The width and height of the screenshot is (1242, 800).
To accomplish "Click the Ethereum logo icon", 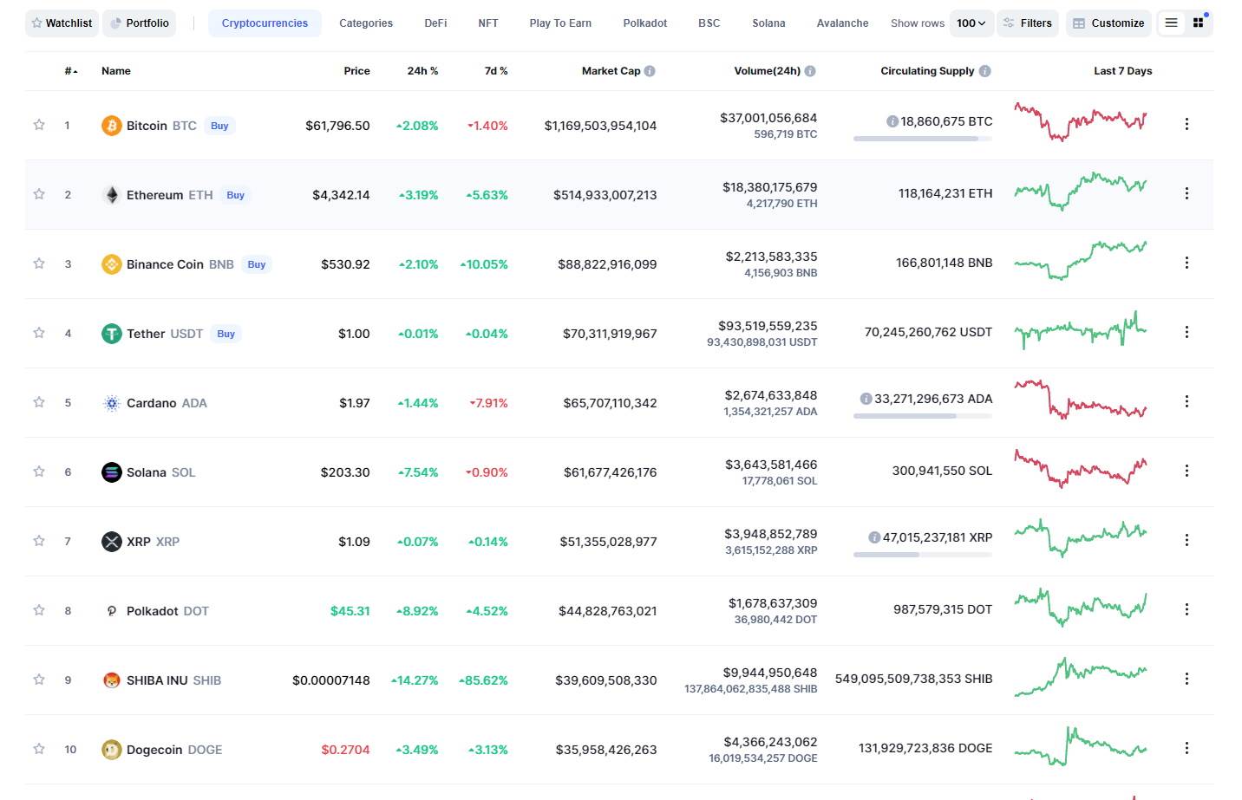I will pyautogui.click(x=111, y=195).
